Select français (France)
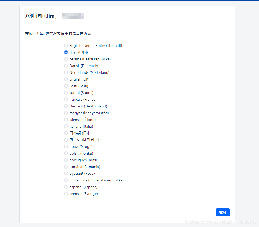This screenshot has width=259, height=227. (x=66, y=99)
